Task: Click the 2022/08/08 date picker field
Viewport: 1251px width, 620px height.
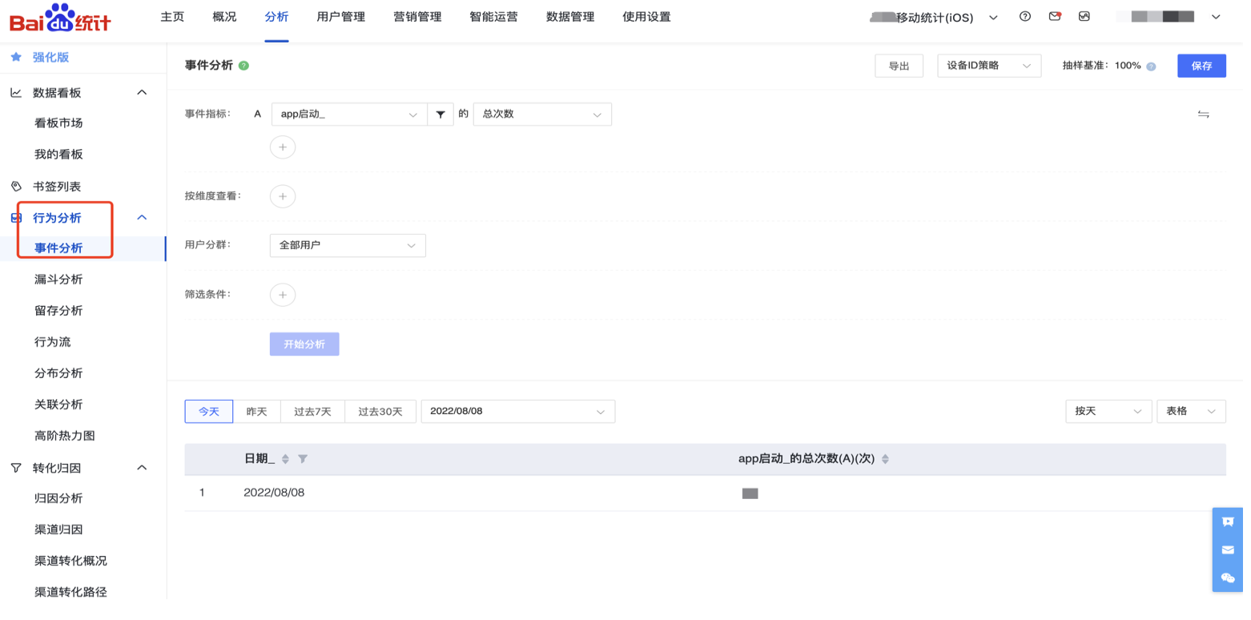Action: [x=517, y=411]
